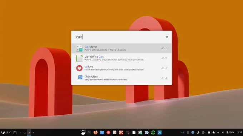Click the Alt+2 shortcut label
The width and height of the screenshot is (243, 136).
[164, 58]
